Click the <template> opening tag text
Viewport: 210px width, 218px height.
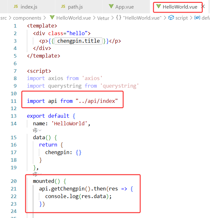click(42, 26)
